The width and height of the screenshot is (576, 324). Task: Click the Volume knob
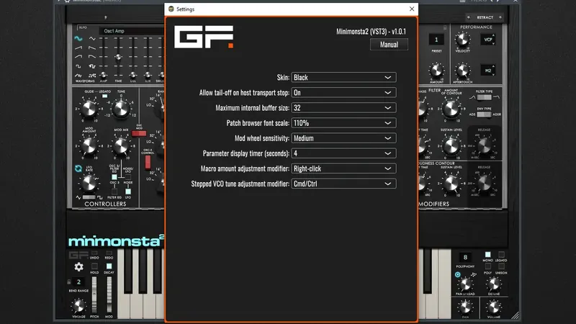click(x=494, y=307)
